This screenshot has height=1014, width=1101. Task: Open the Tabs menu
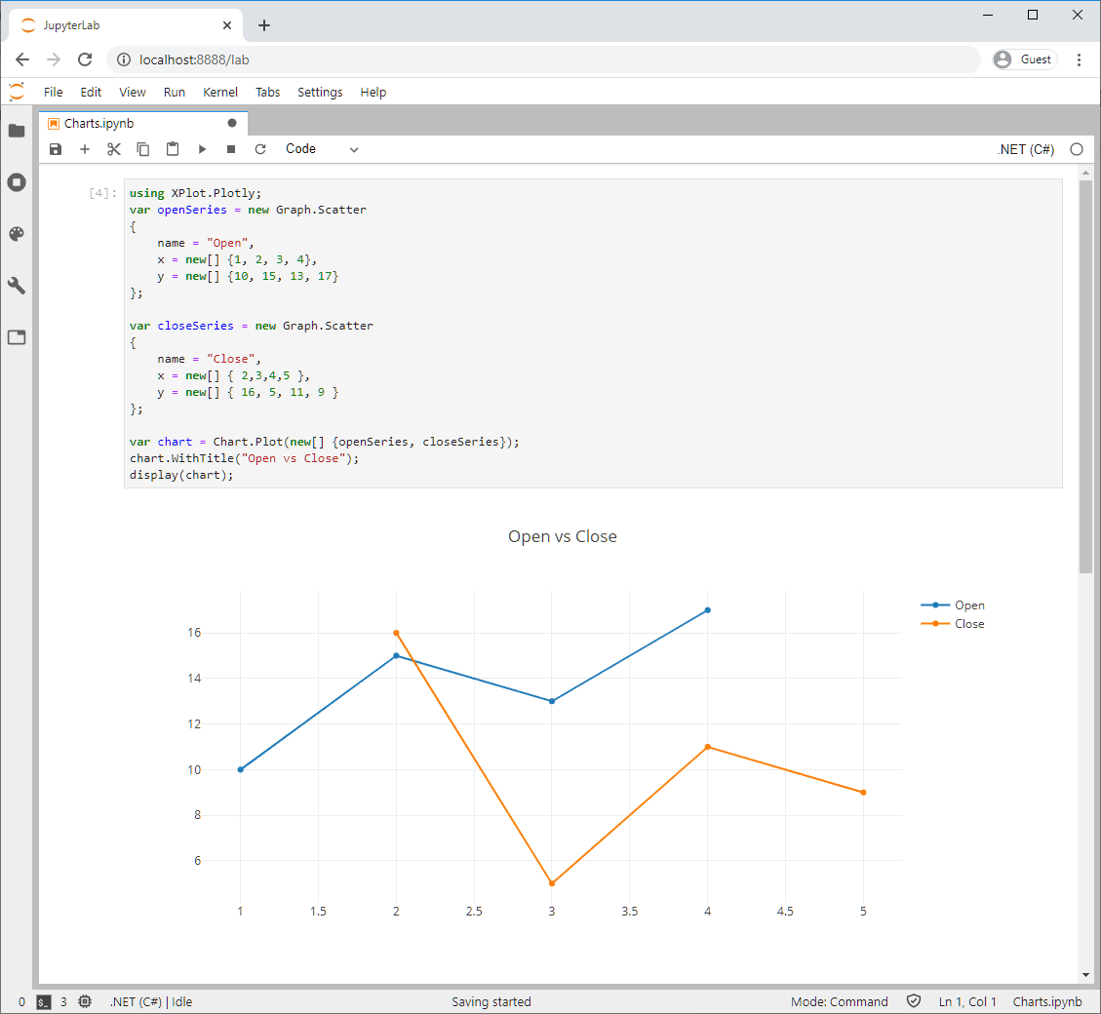tap(267, 92)
